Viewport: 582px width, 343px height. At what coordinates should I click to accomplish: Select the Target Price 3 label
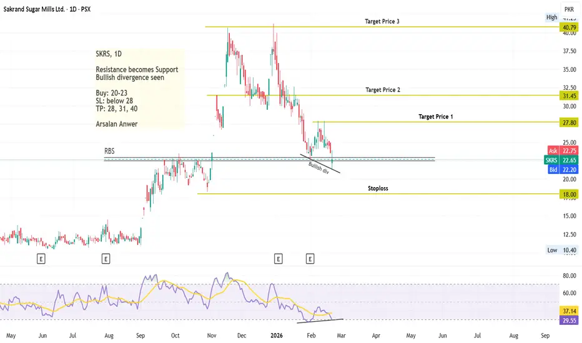[x=382, y=21]
